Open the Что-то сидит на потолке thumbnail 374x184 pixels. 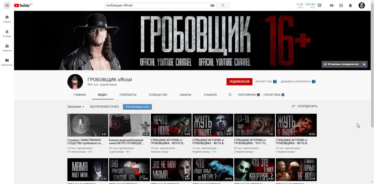click(x=254, y=125)
